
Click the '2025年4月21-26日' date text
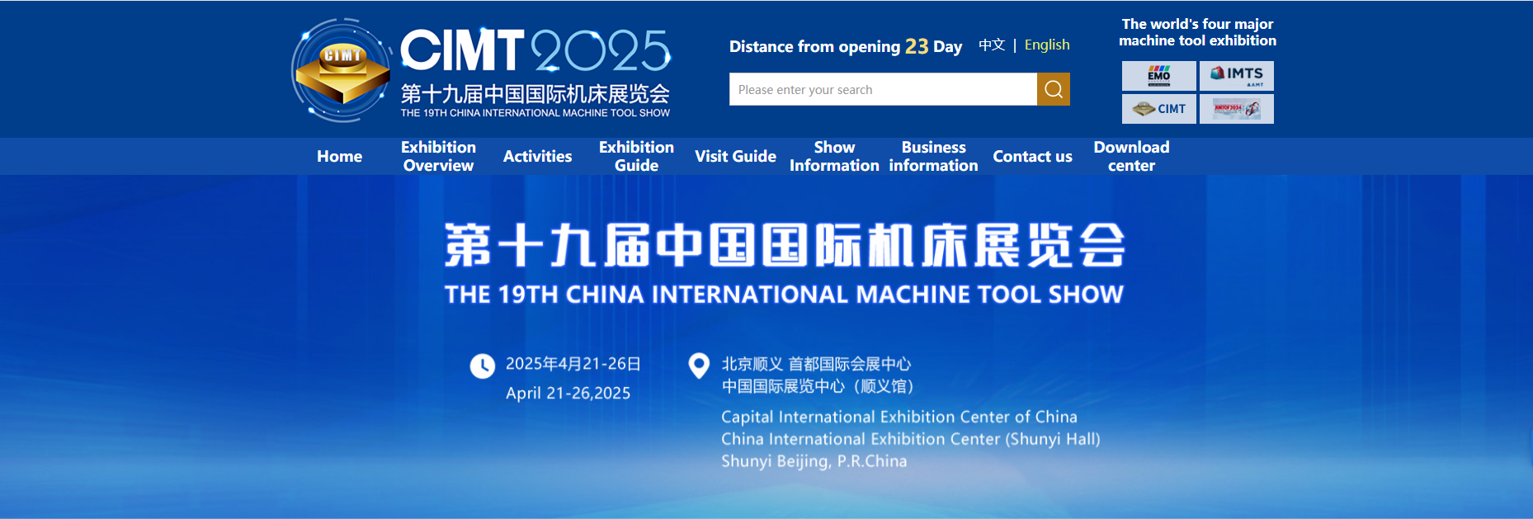573,364
